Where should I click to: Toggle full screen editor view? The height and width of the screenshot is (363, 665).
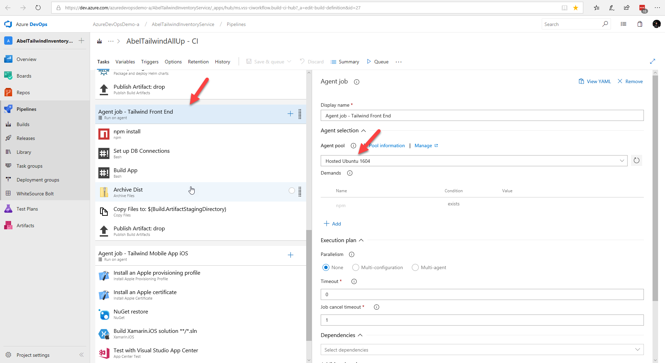653,61
